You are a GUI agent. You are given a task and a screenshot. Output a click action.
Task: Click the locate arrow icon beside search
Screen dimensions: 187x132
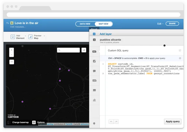coord(84,50)
